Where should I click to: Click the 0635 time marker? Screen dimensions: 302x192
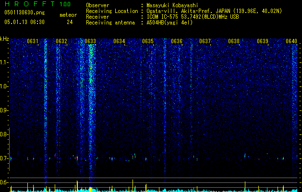coord(148,41)
